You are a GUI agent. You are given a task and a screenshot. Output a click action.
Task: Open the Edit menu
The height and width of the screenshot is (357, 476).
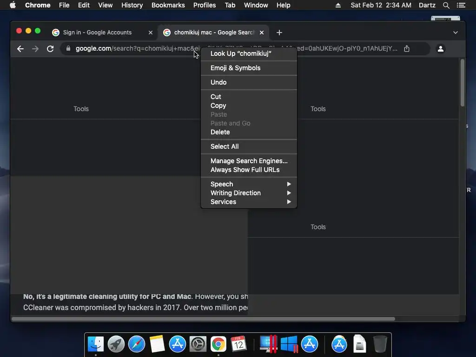pos(84,5)
